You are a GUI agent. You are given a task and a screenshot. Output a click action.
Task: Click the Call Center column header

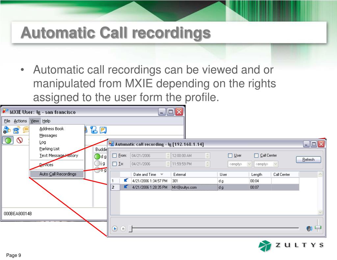tap(285, 174)
